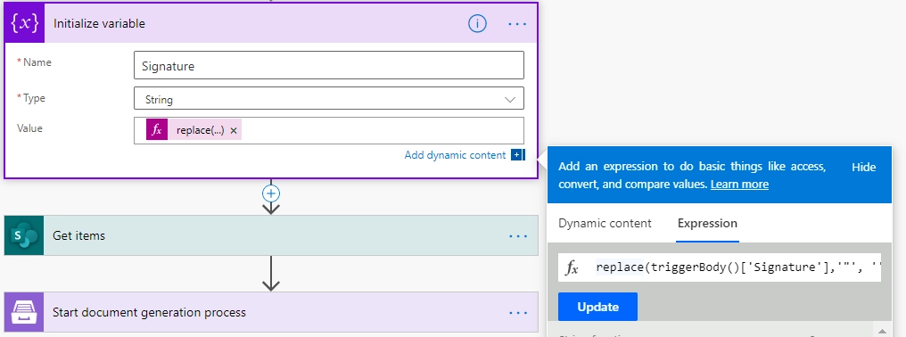Click the Name field containing Signature
Viewport: 906px width, 337px height.
[x=329, y=65]
